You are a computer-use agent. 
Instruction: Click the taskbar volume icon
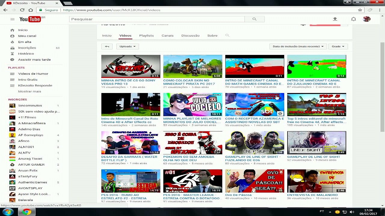click(x=352, y=212)
